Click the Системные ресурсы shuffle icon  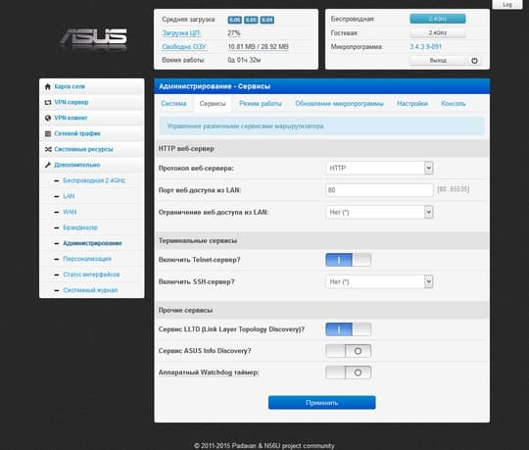pyautogui.click(x=48, y=149)
